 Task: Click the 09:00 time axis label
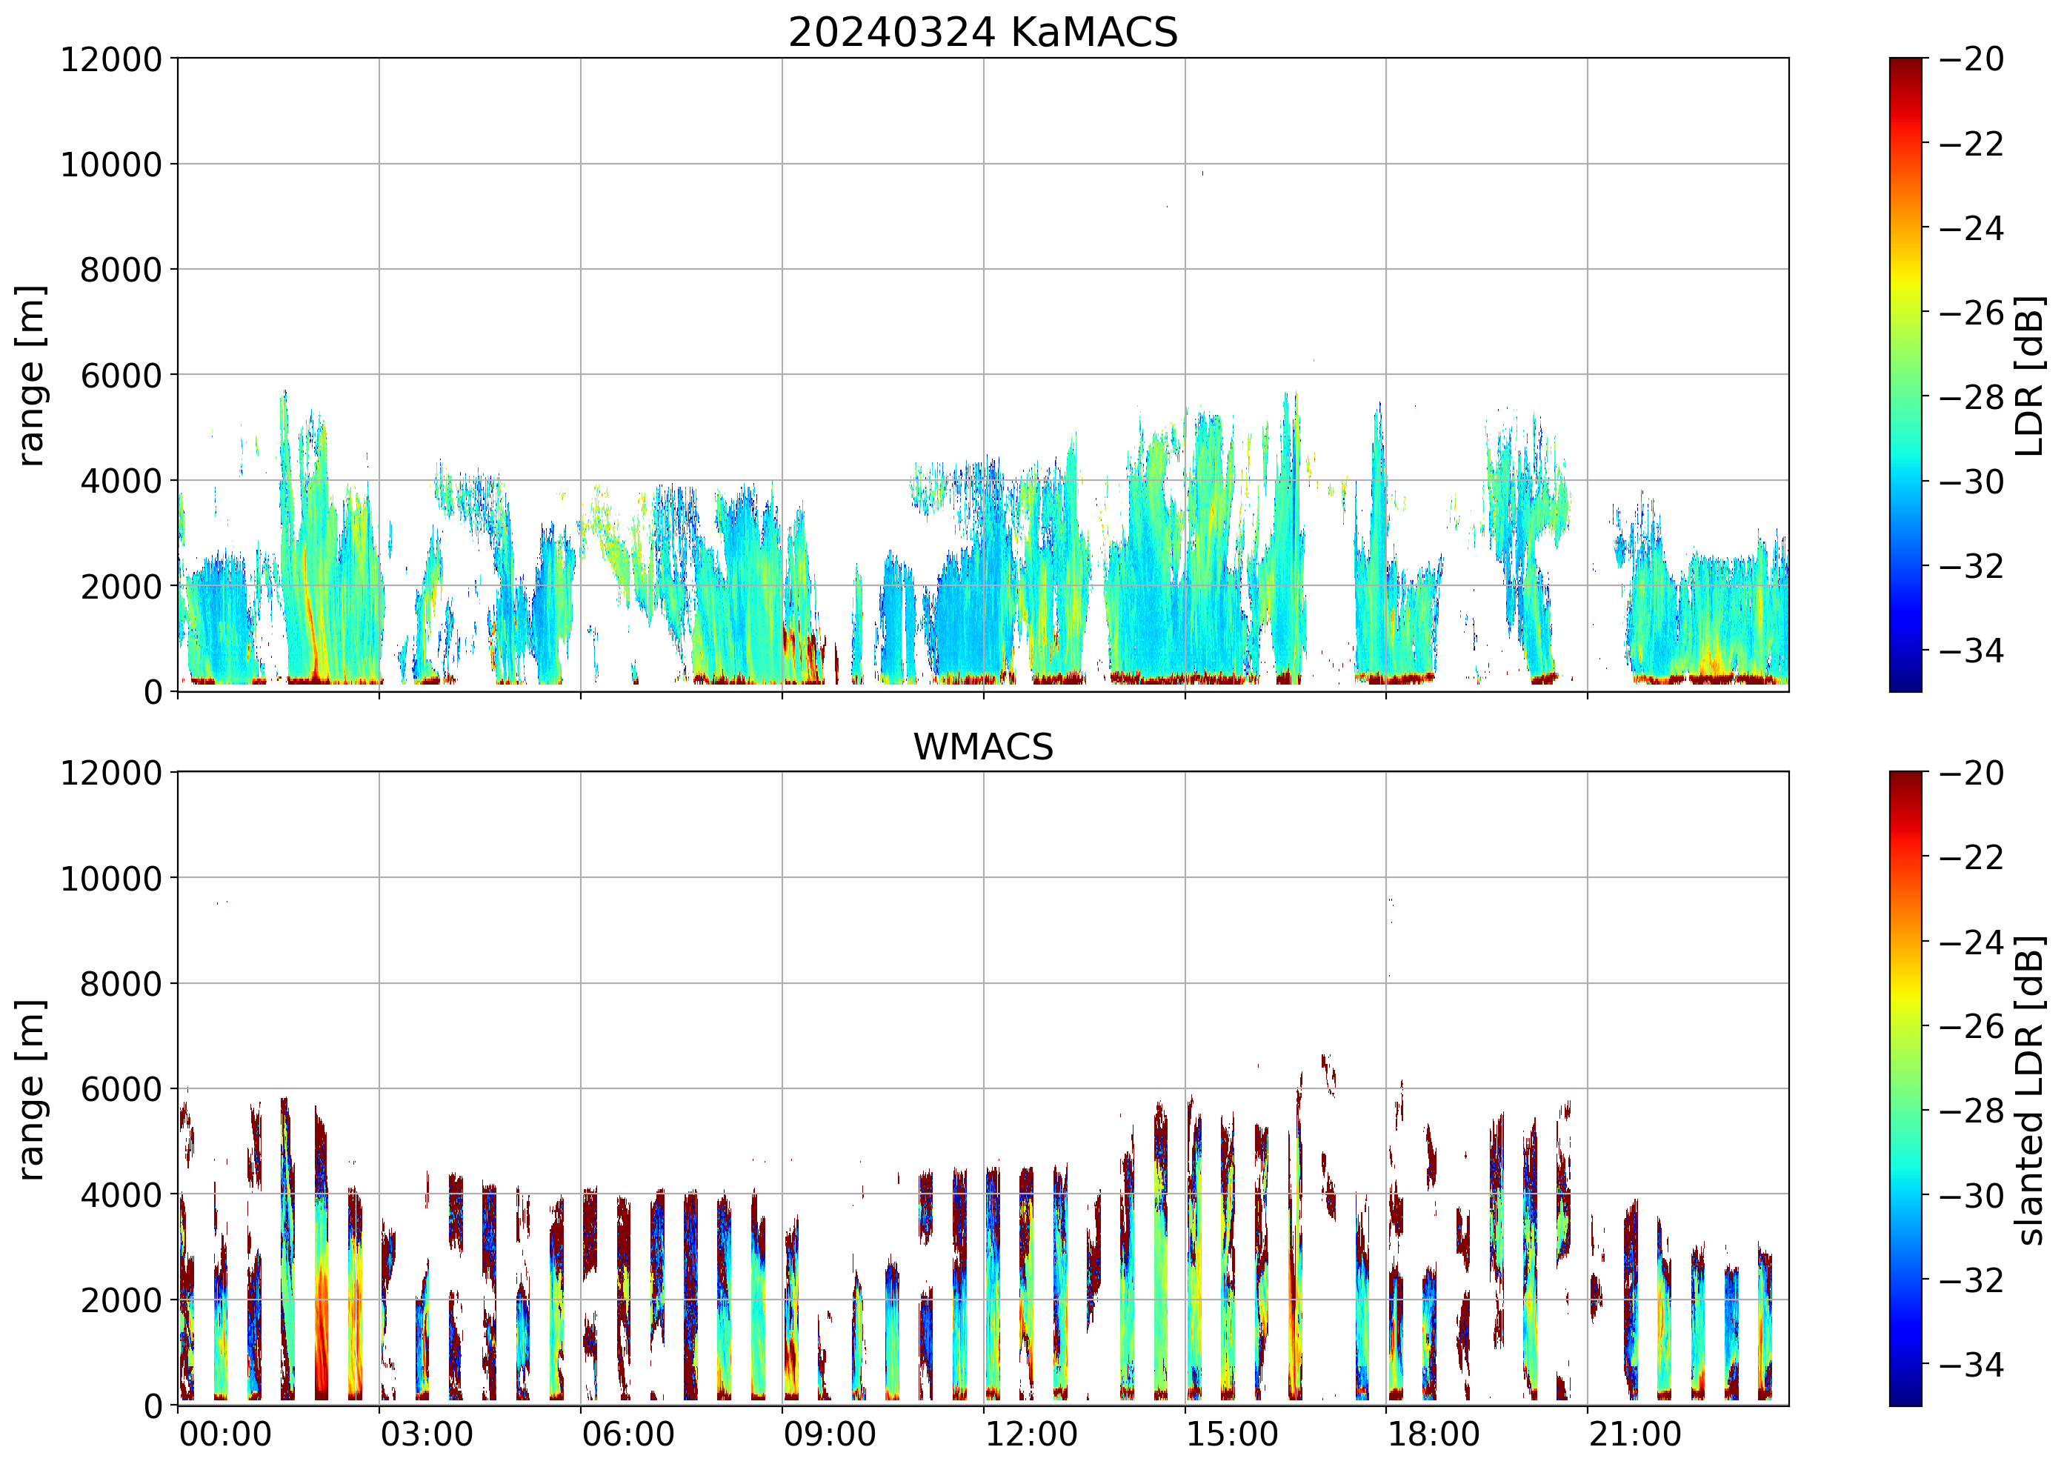tap(829, 1434)
